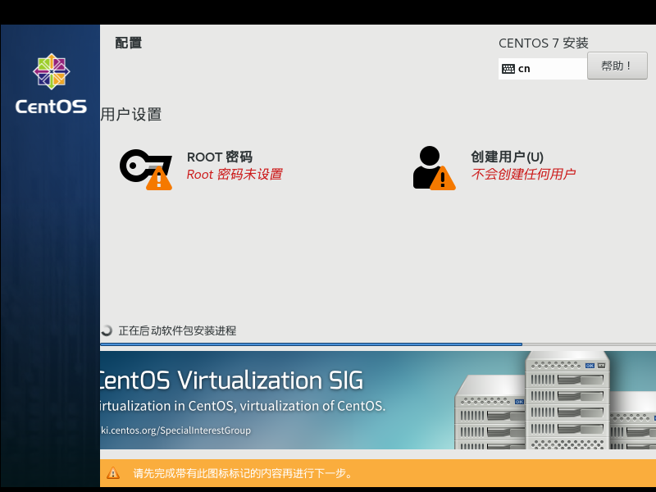The height and width of the screenshot is (492, 656).
Task: Open the ROOT 密码 setting
Action: pyautogui.click(x=219, y=157)
